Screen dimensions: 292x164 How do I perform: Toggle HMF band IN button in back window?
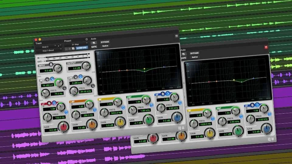click(241, 116)
